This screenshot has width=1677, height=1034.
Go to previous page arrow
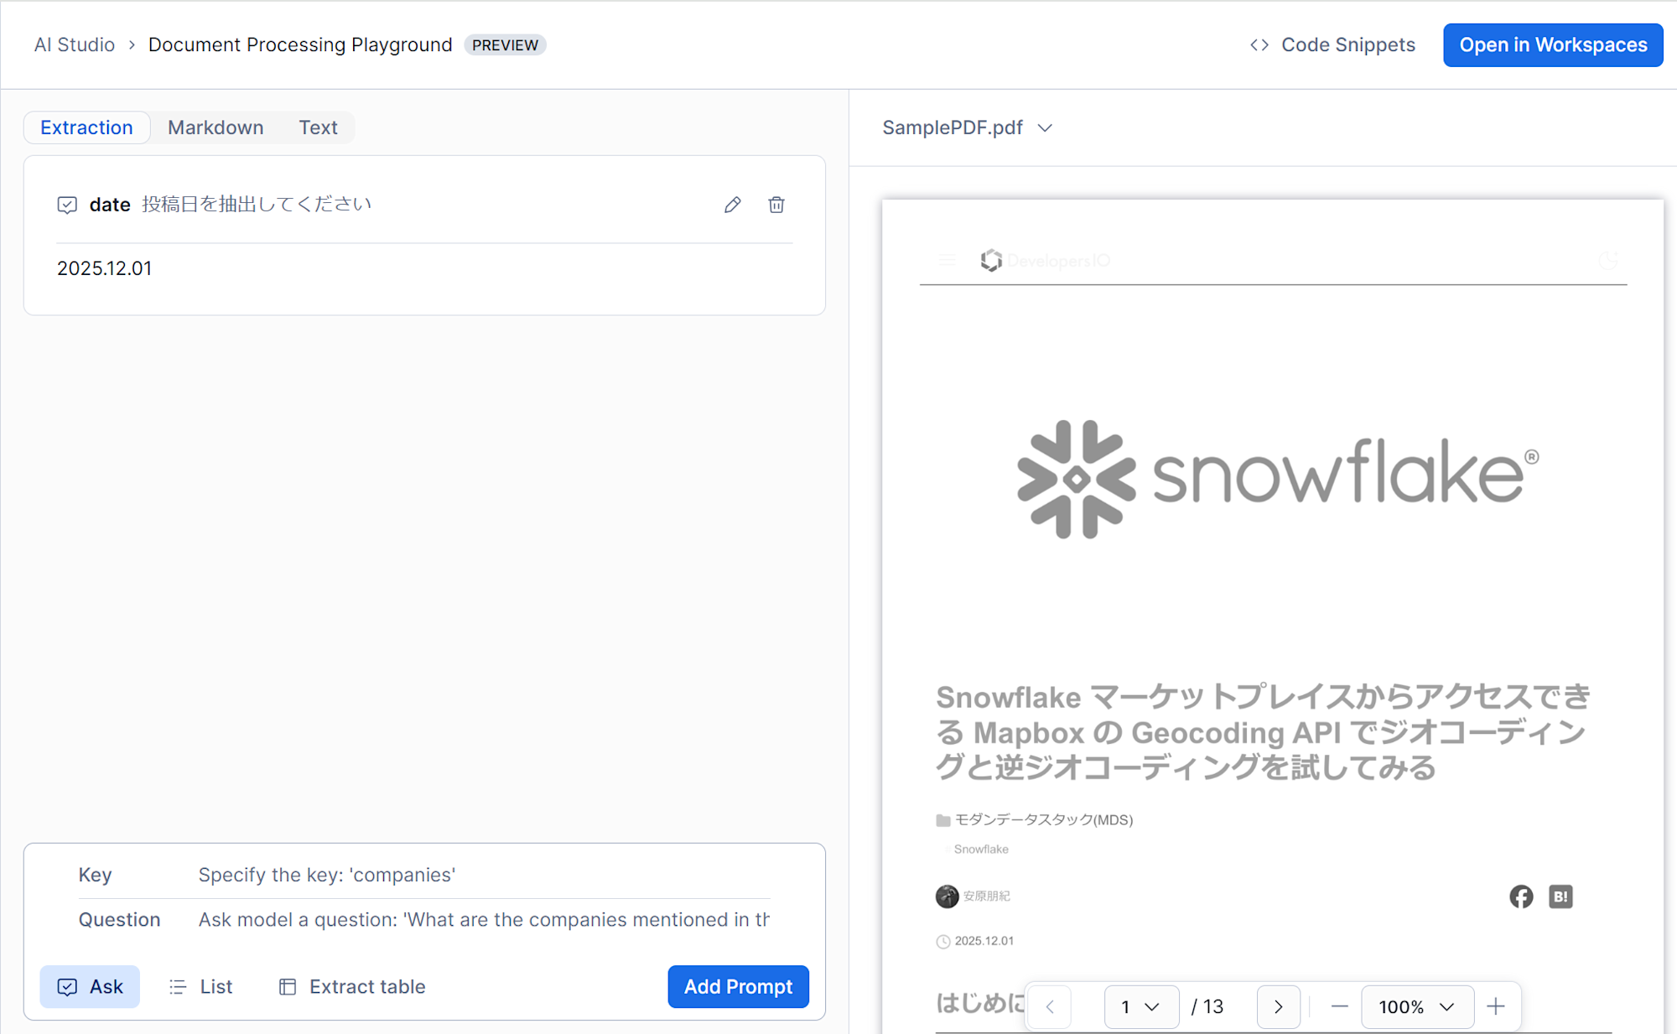pyautogui.click(x=1050, y=1006)
